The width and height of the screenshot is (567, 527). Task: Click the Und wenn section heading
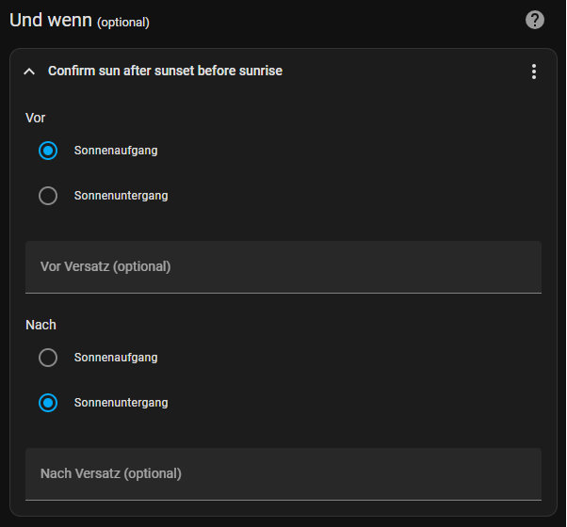(x=51, y=20)
